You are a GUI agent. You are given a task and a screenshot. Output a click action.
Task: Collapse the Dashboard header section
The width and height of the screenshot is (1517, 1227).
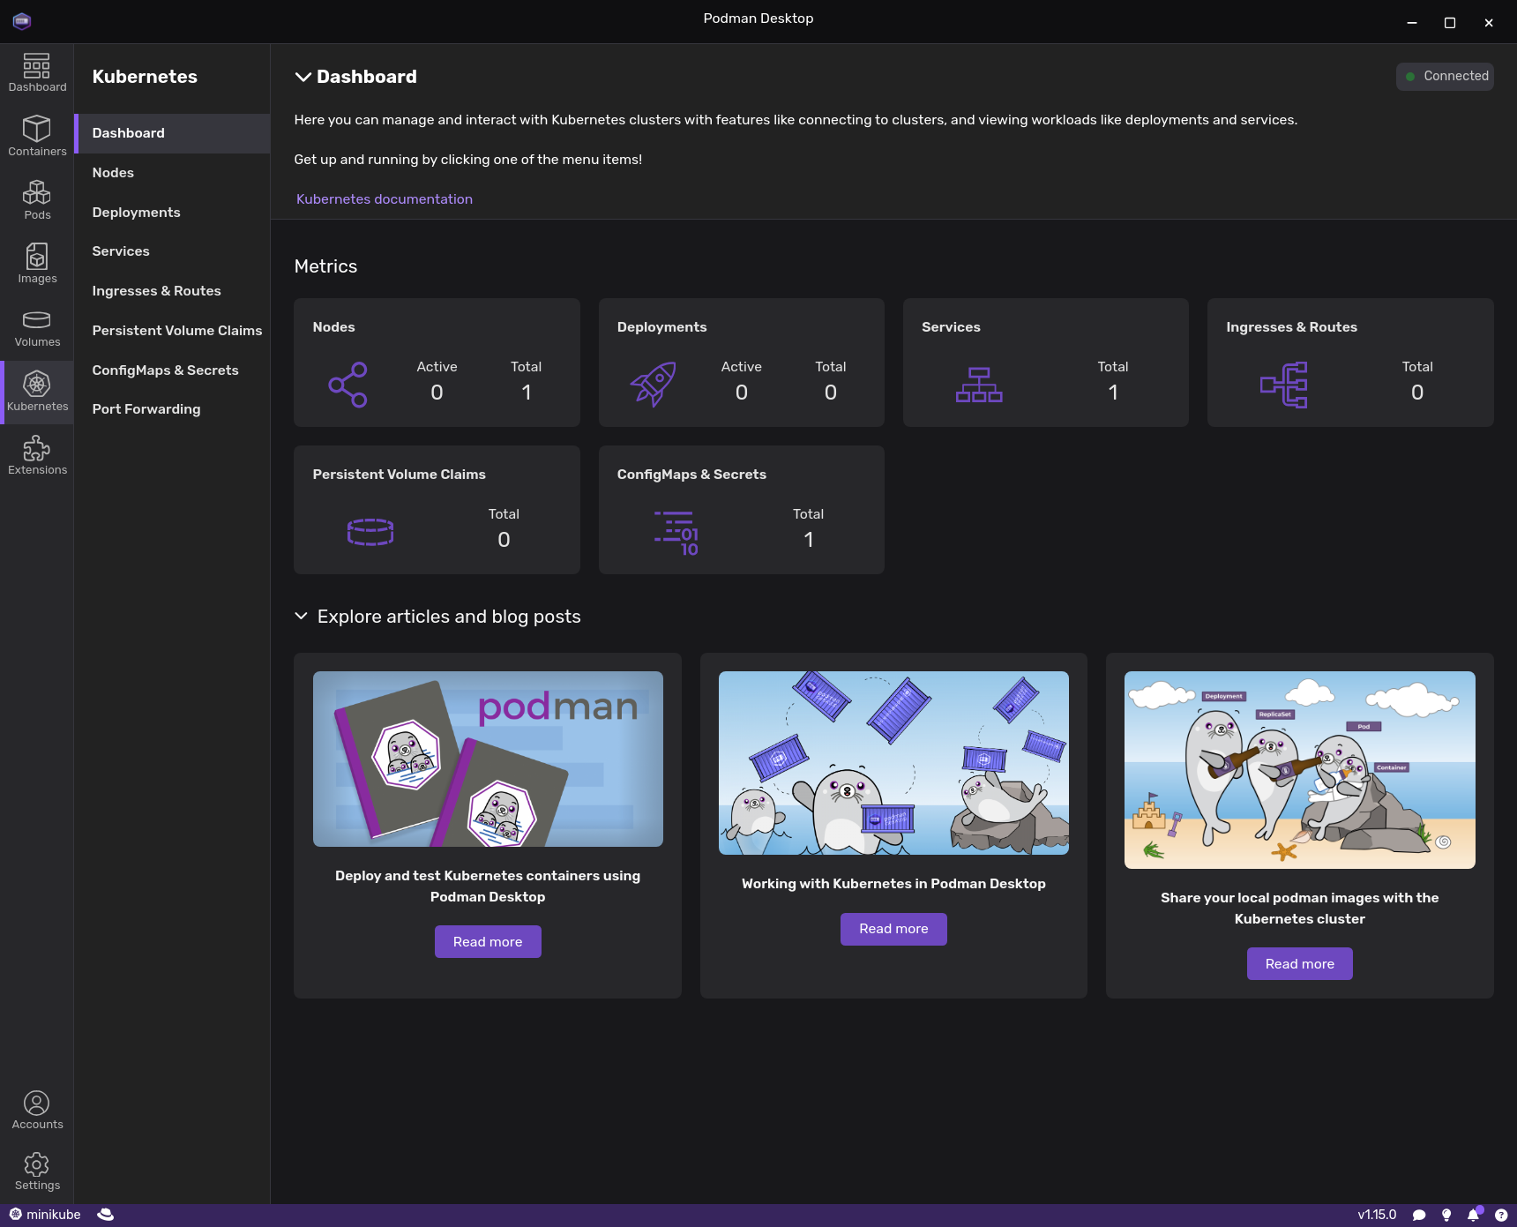(x=303, y=77)
